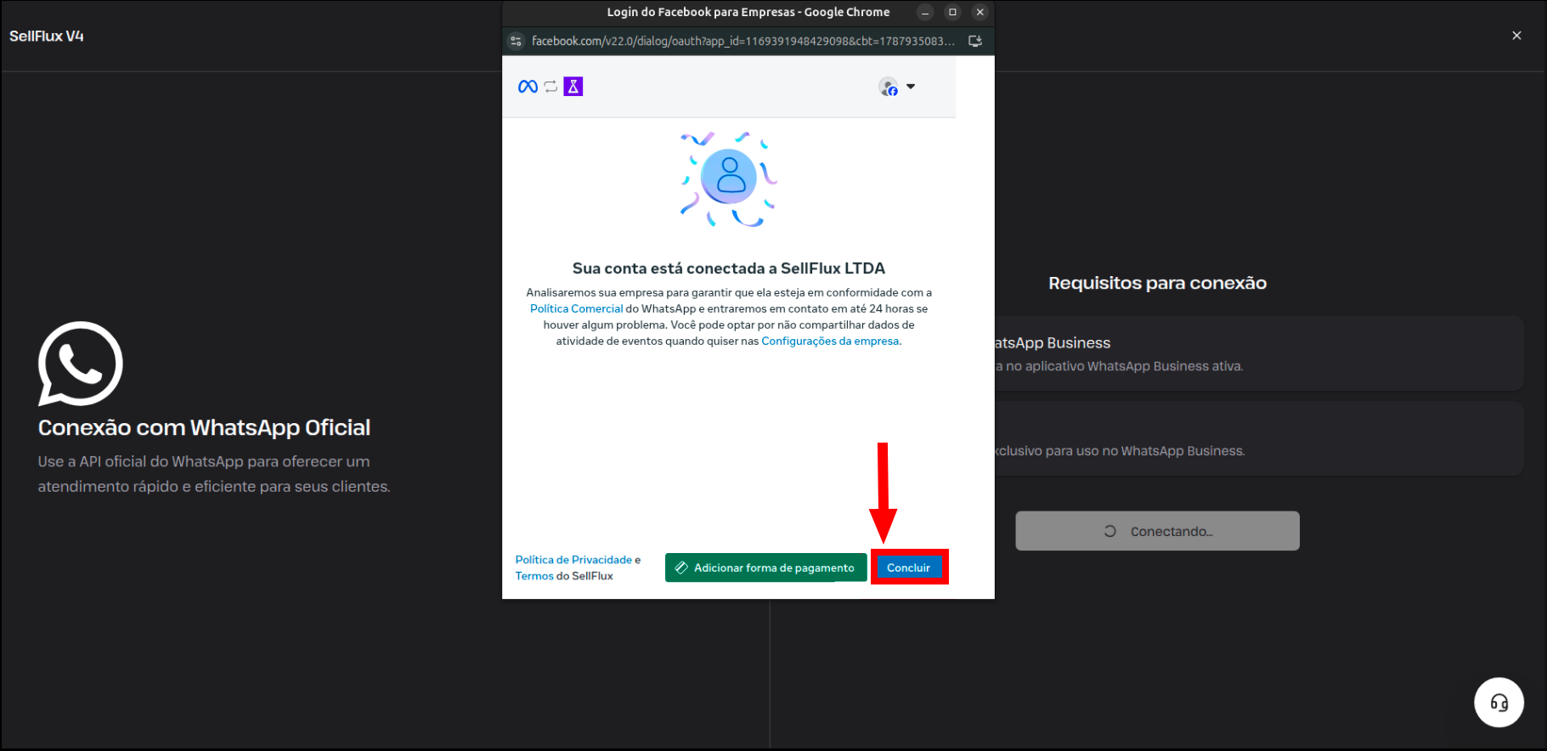
Task: Open the Política de Privacidade link
Action: click(573, 560)
